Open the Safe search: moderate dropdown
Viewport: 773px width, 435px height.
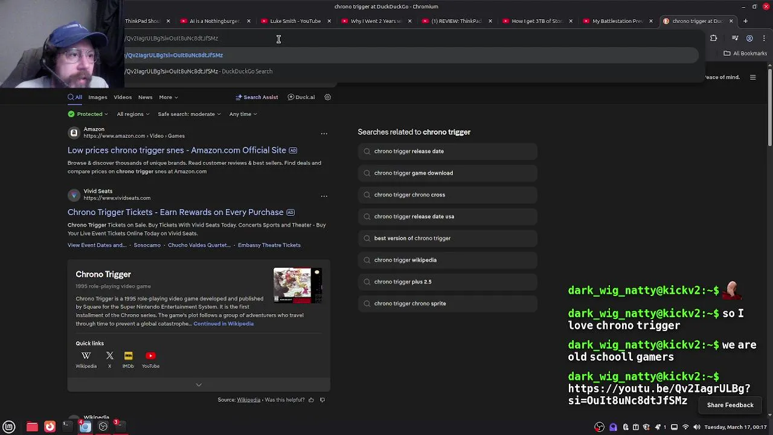coord(189,114)
